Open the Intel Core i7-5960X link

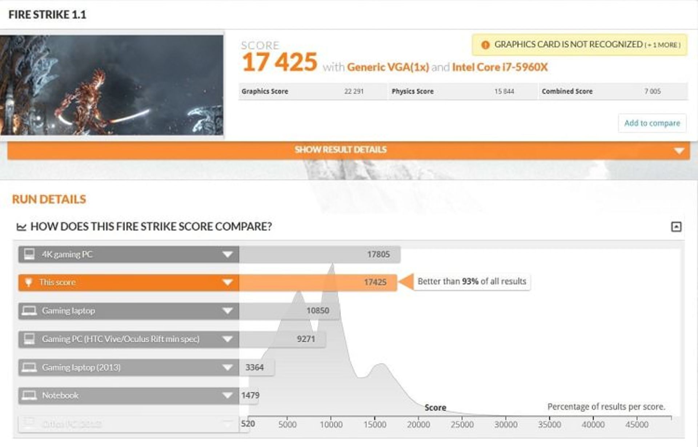(x=500, y=67)
